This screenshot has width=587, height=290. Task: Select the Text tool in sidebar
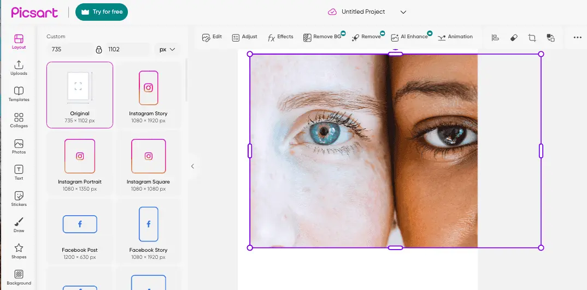tap(19, 173)
